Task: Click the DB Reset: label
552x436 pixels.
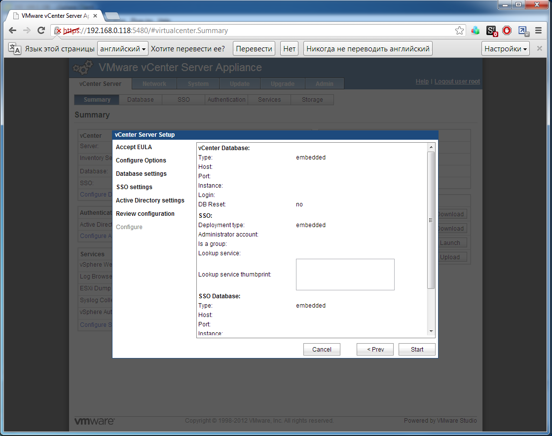Action: click(212, 204)
